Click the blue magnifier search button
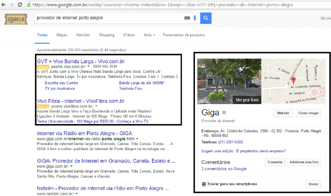This screenshot has width=331, height=196. tap(206, 18)
